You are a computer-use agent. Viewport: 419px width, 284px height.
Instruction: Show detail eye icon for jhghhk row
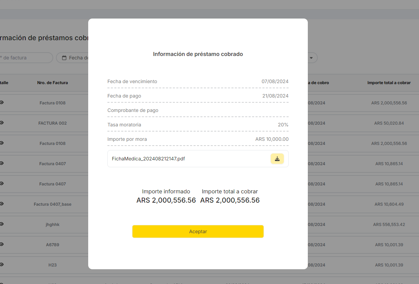(x=2, y=224)
